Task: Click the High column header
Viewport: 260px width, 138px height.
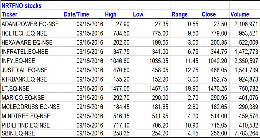Action: [111, 14]
